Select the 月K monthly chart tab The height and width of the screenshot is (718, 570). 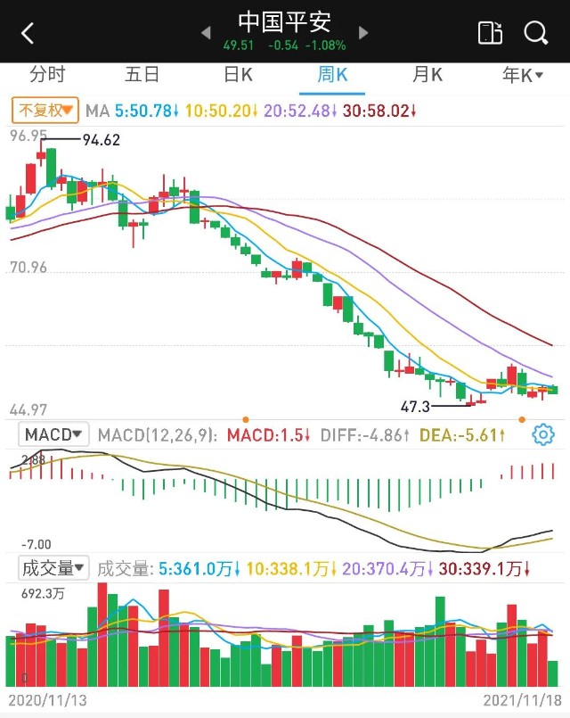(427, 75)
